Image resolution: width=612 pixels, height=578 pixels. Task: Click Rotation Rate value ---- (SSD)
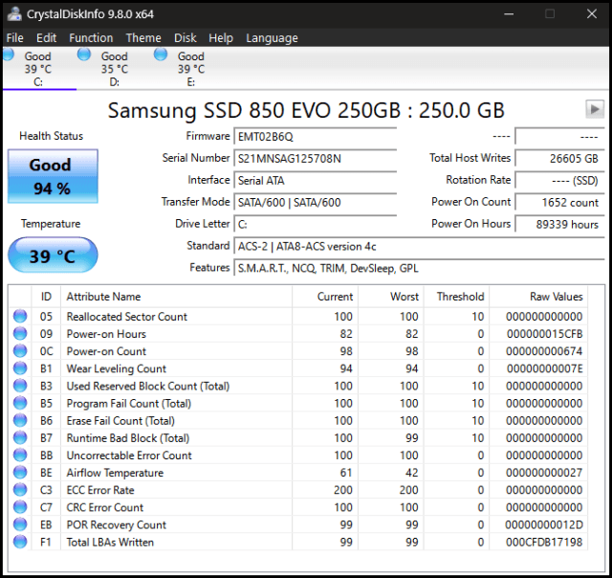coord(559,181)
